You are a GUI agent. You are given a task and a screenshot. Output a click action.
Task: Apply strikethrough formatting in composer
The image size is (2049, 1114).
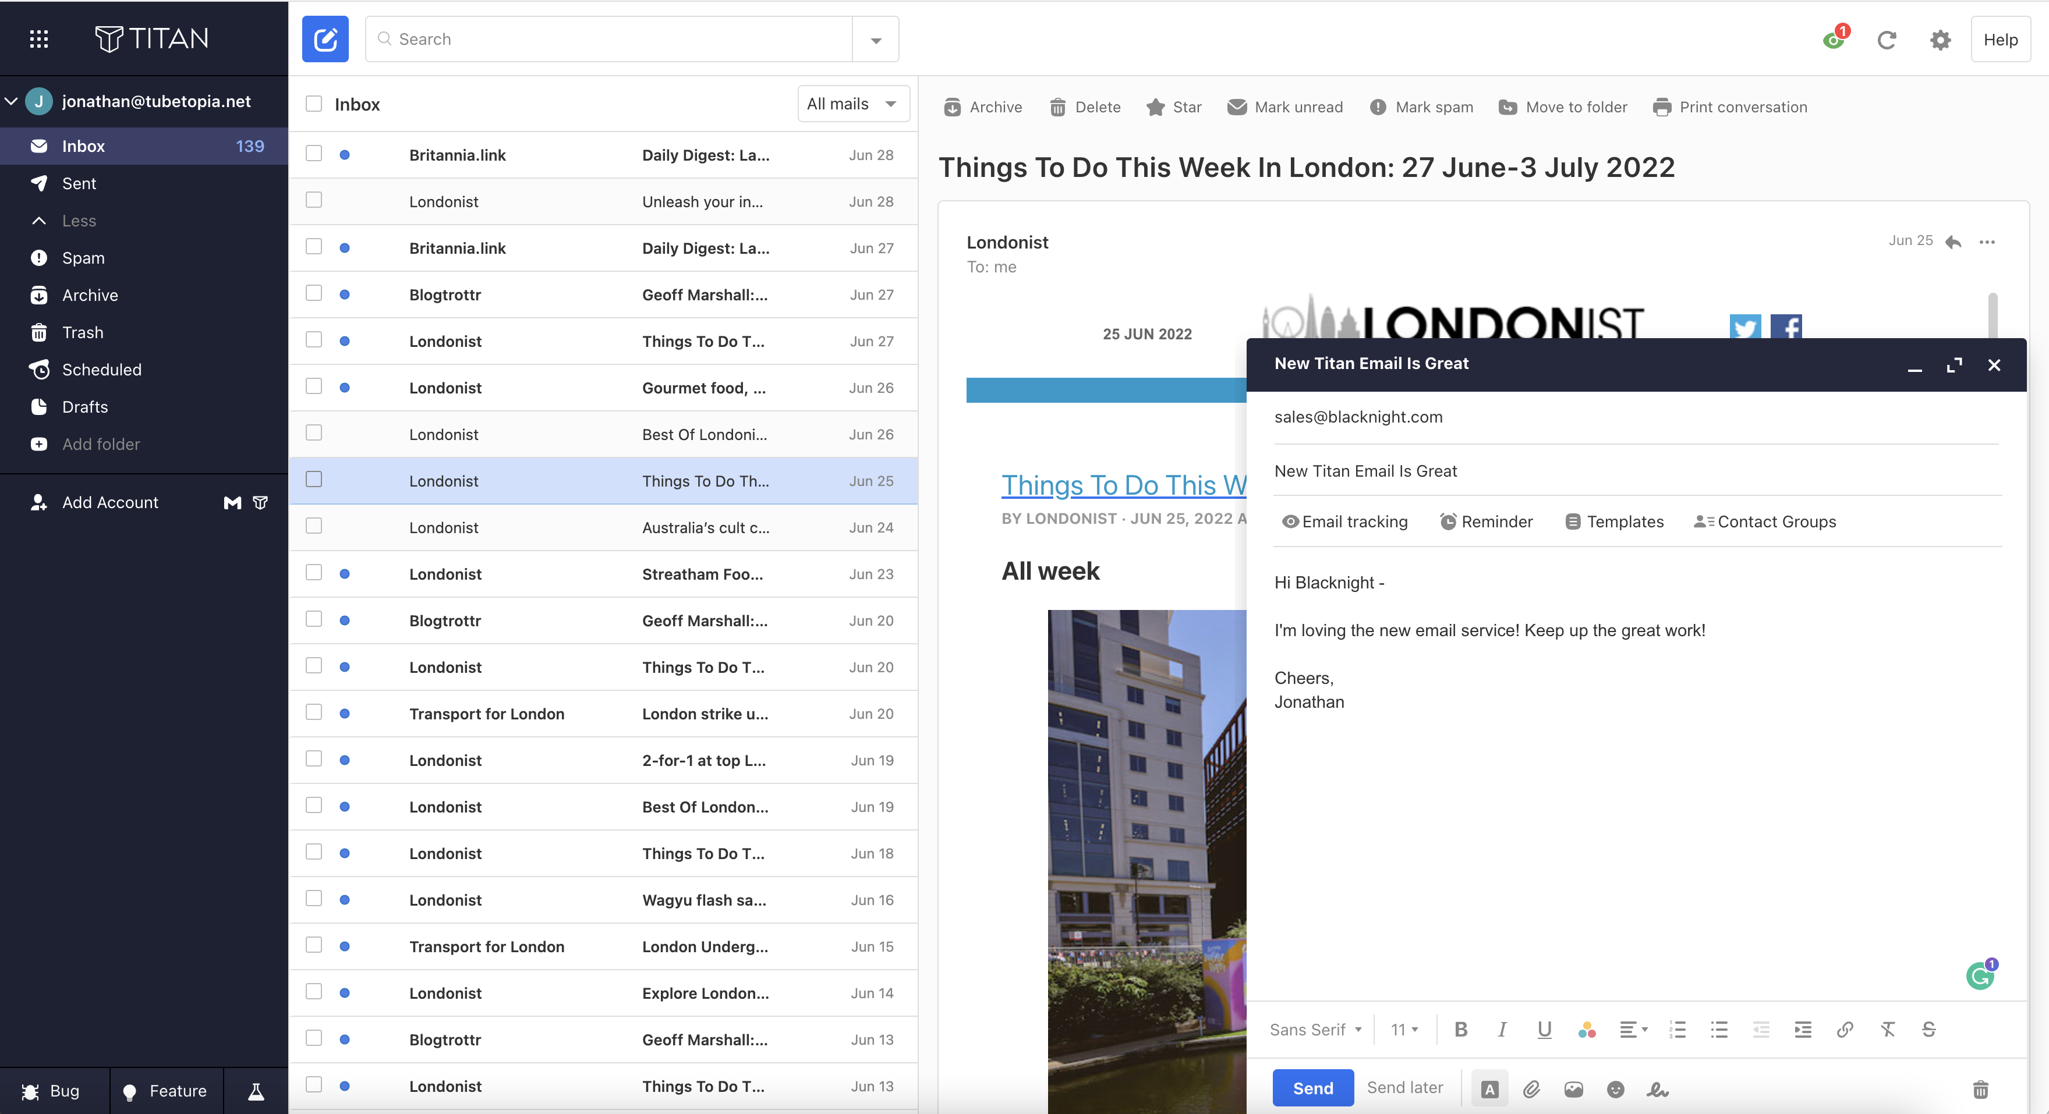pyautogui.click(x=1929, y=1030)
